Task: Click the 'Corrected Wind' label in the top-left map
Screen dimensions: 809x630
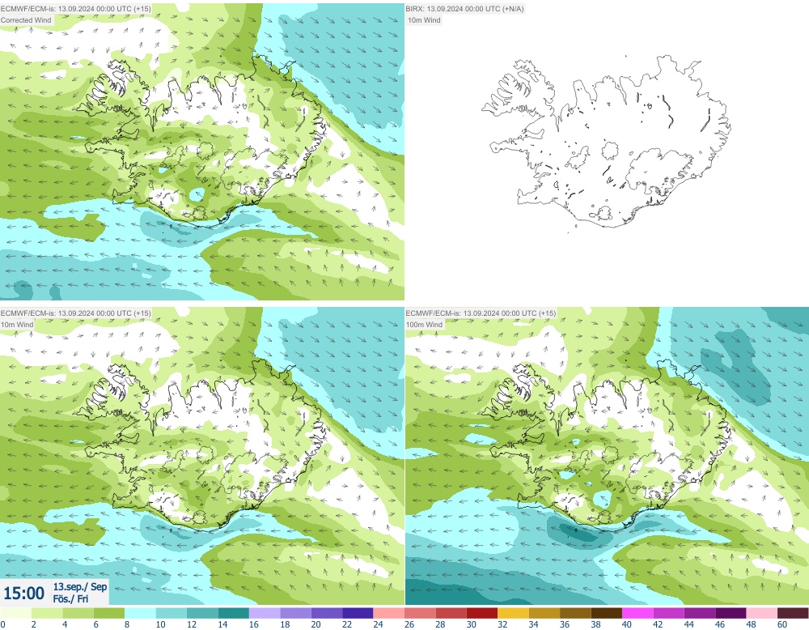Action: (26, 20)
